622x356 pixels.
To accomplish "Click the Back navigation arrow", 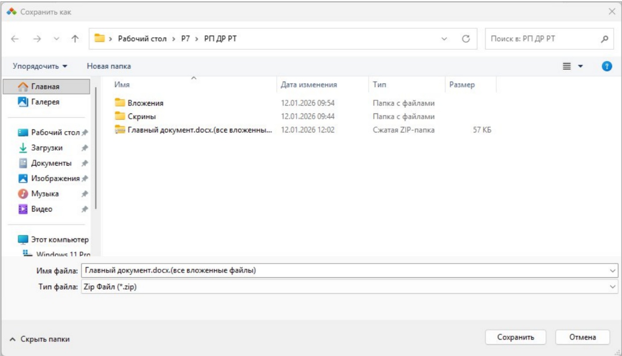I will point(15,39).
